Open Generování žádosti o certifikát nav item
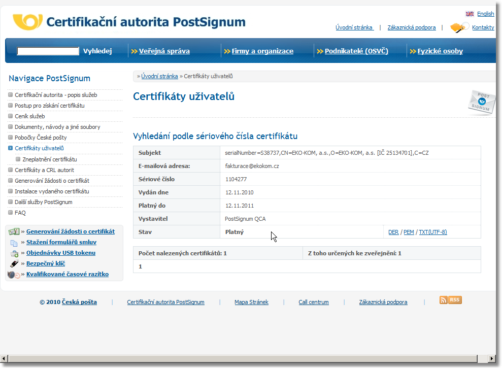Image resolution: width=502 pixels, height=369 pixels. point(52,181)
